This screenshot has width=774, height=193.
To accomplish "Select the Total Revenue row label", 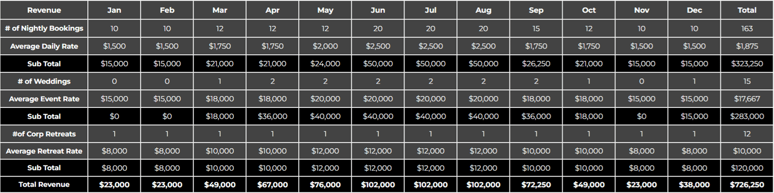I will click(x=44, y=184).
